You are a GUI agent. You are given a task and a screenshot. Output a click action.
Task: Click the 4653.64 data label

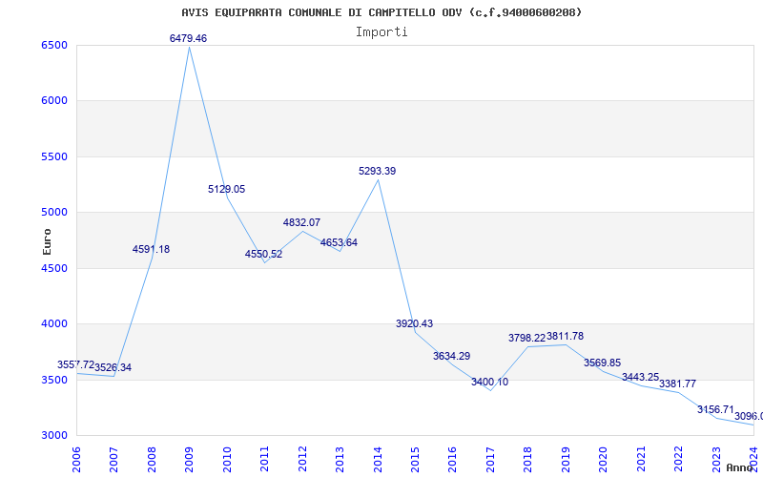pos(339,242)
